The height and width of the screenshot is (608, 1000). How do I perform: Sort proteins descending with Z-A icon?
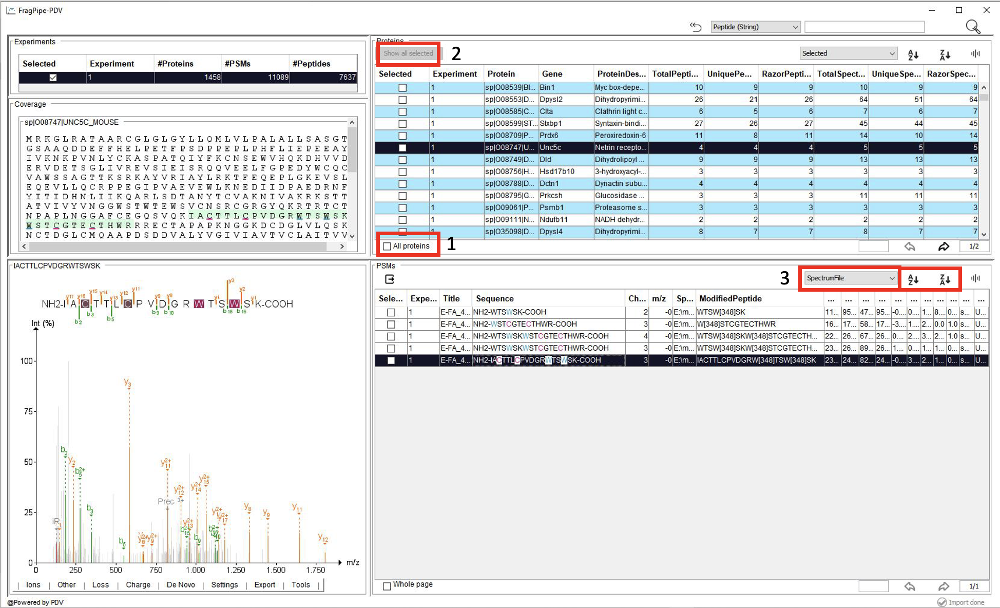(945, 54)
